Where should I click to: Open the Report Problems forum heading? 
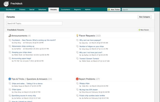[x=87, y=79]
